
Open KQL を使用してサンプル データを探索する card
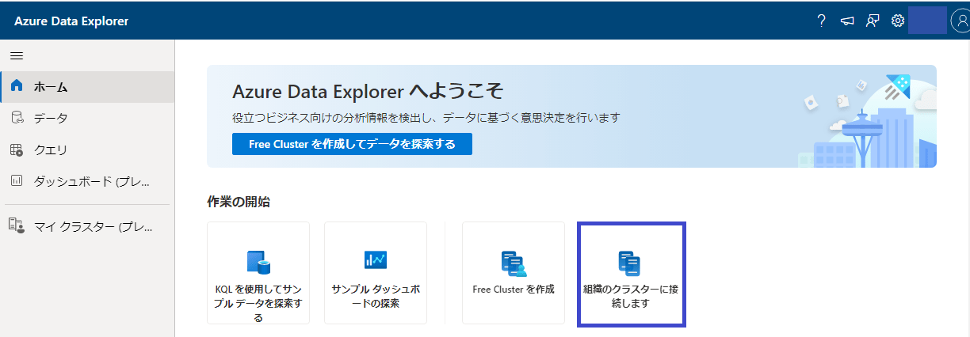258,273
